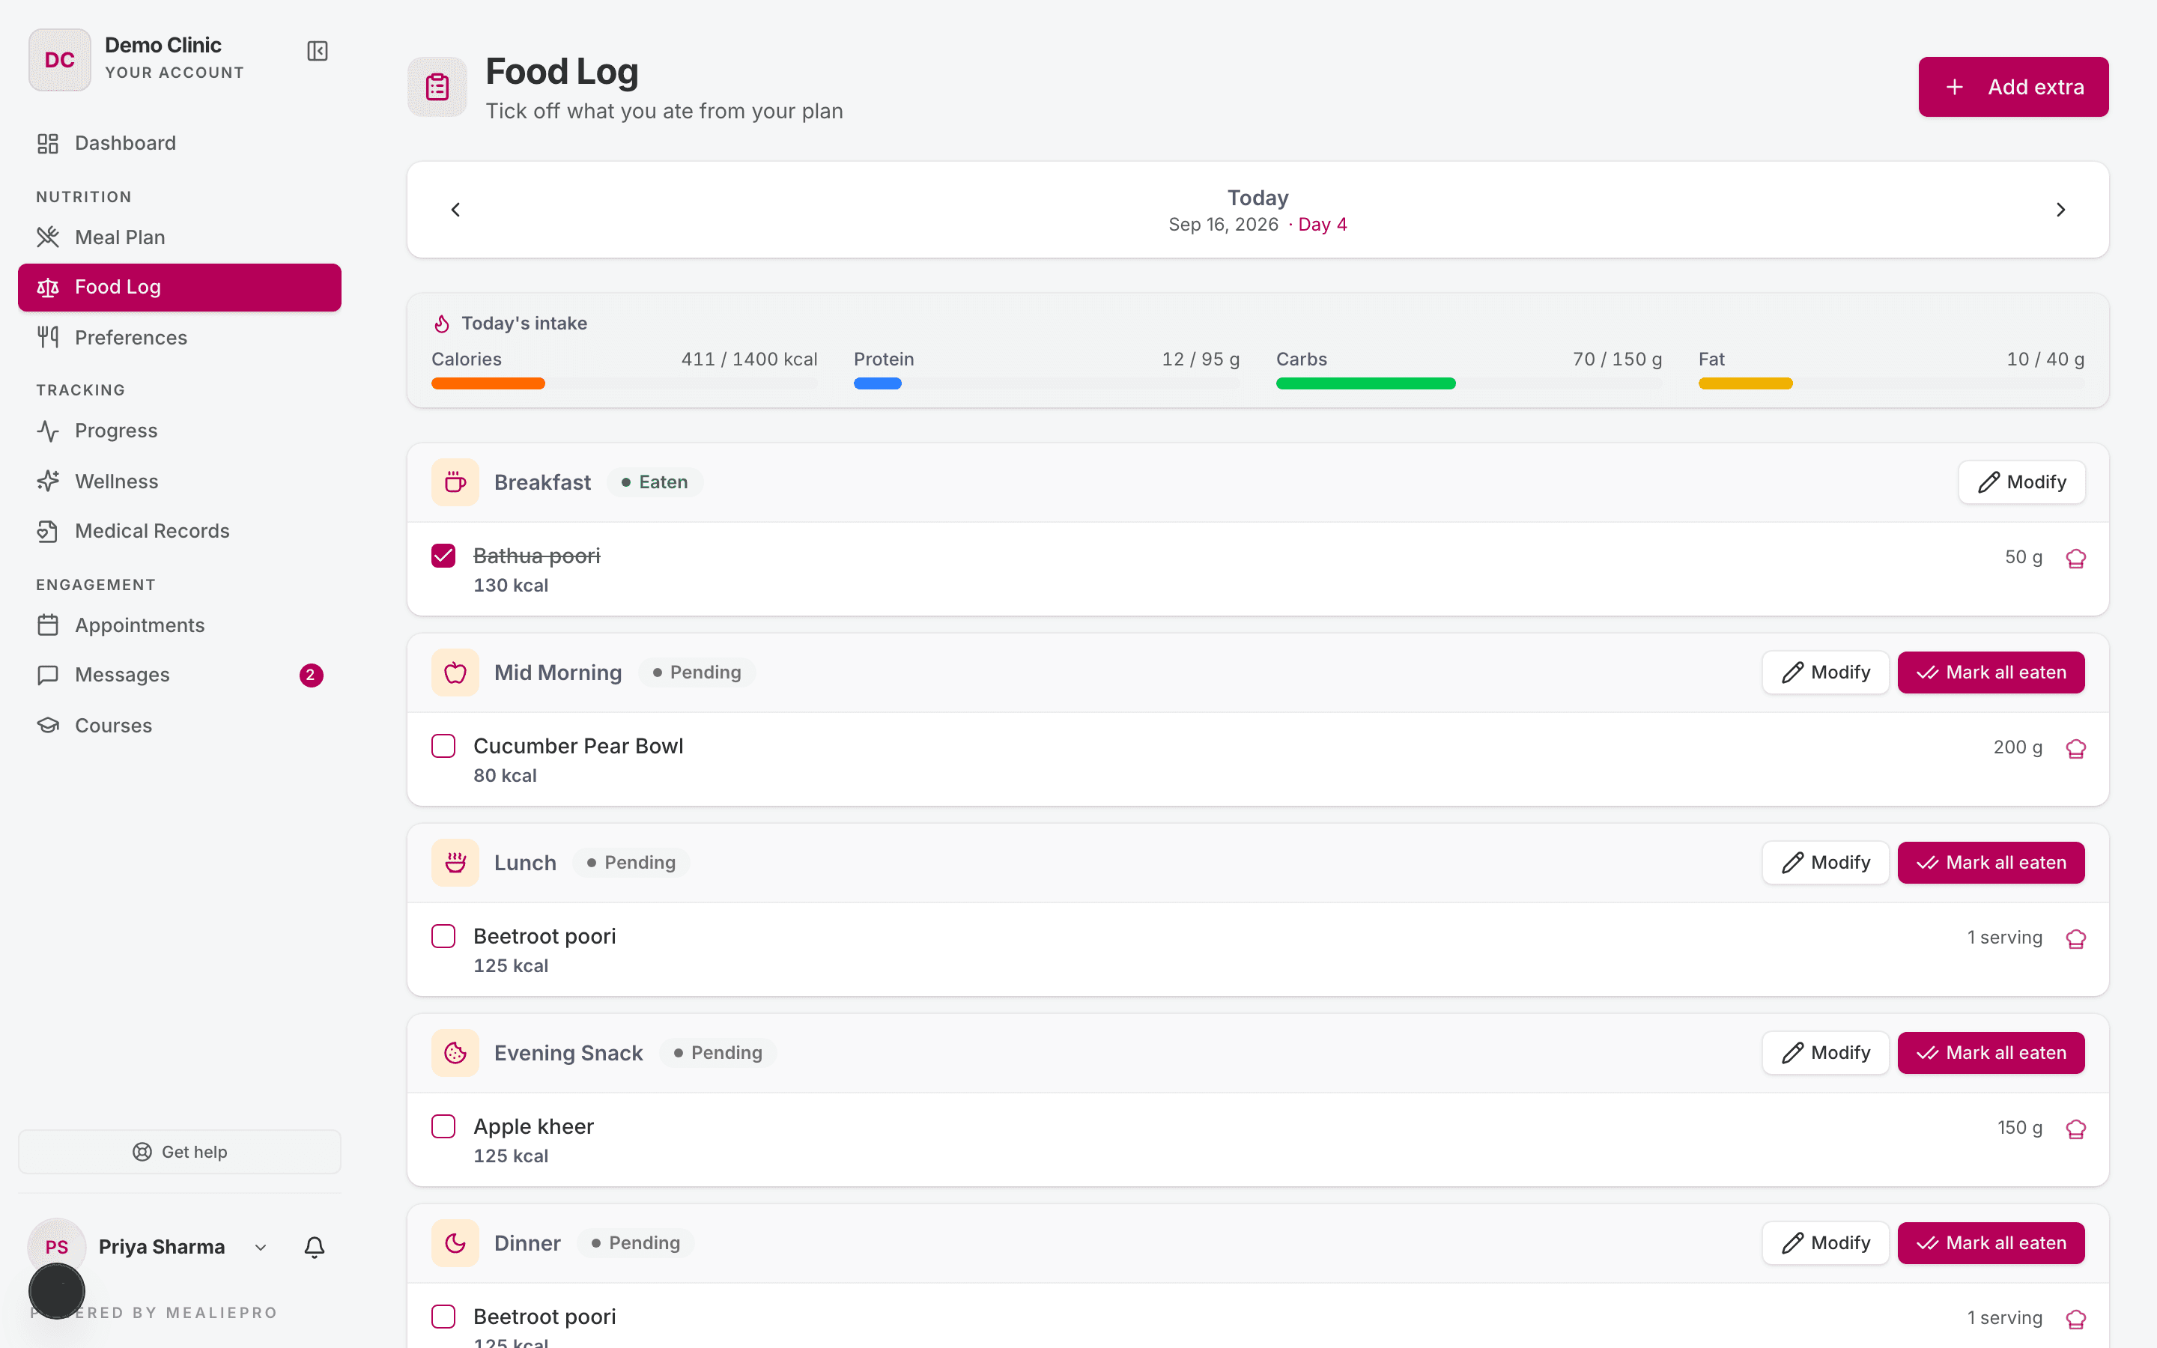
Task: Click the Lunch bowl icon
Action: point(455,863)
